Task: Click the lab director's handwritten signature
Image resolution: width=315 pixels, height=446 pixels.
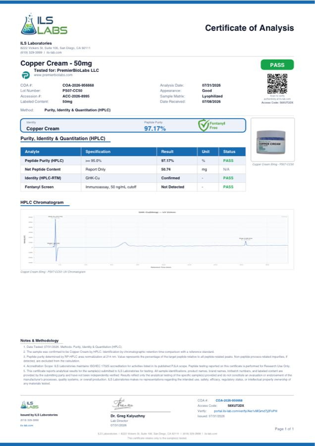Action: 123,404
